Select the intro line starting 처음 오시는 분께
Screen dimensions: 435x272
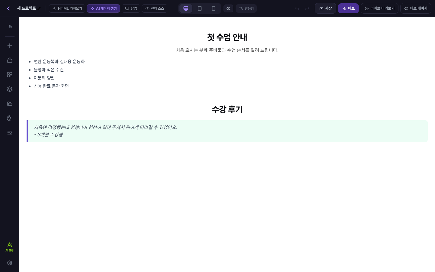click(227, 50)
